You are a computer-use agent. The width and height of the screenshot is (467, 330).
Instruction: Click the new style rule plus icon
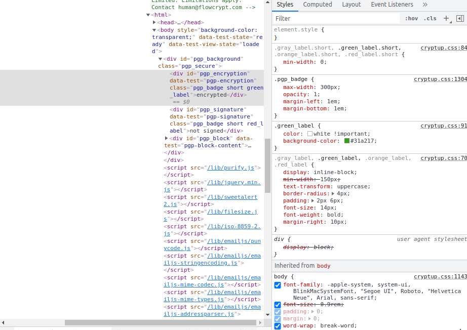point(446,18)
